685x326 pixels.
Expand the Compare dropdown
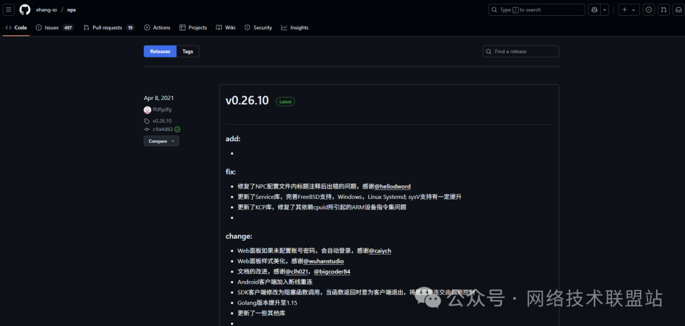(161, 141)
